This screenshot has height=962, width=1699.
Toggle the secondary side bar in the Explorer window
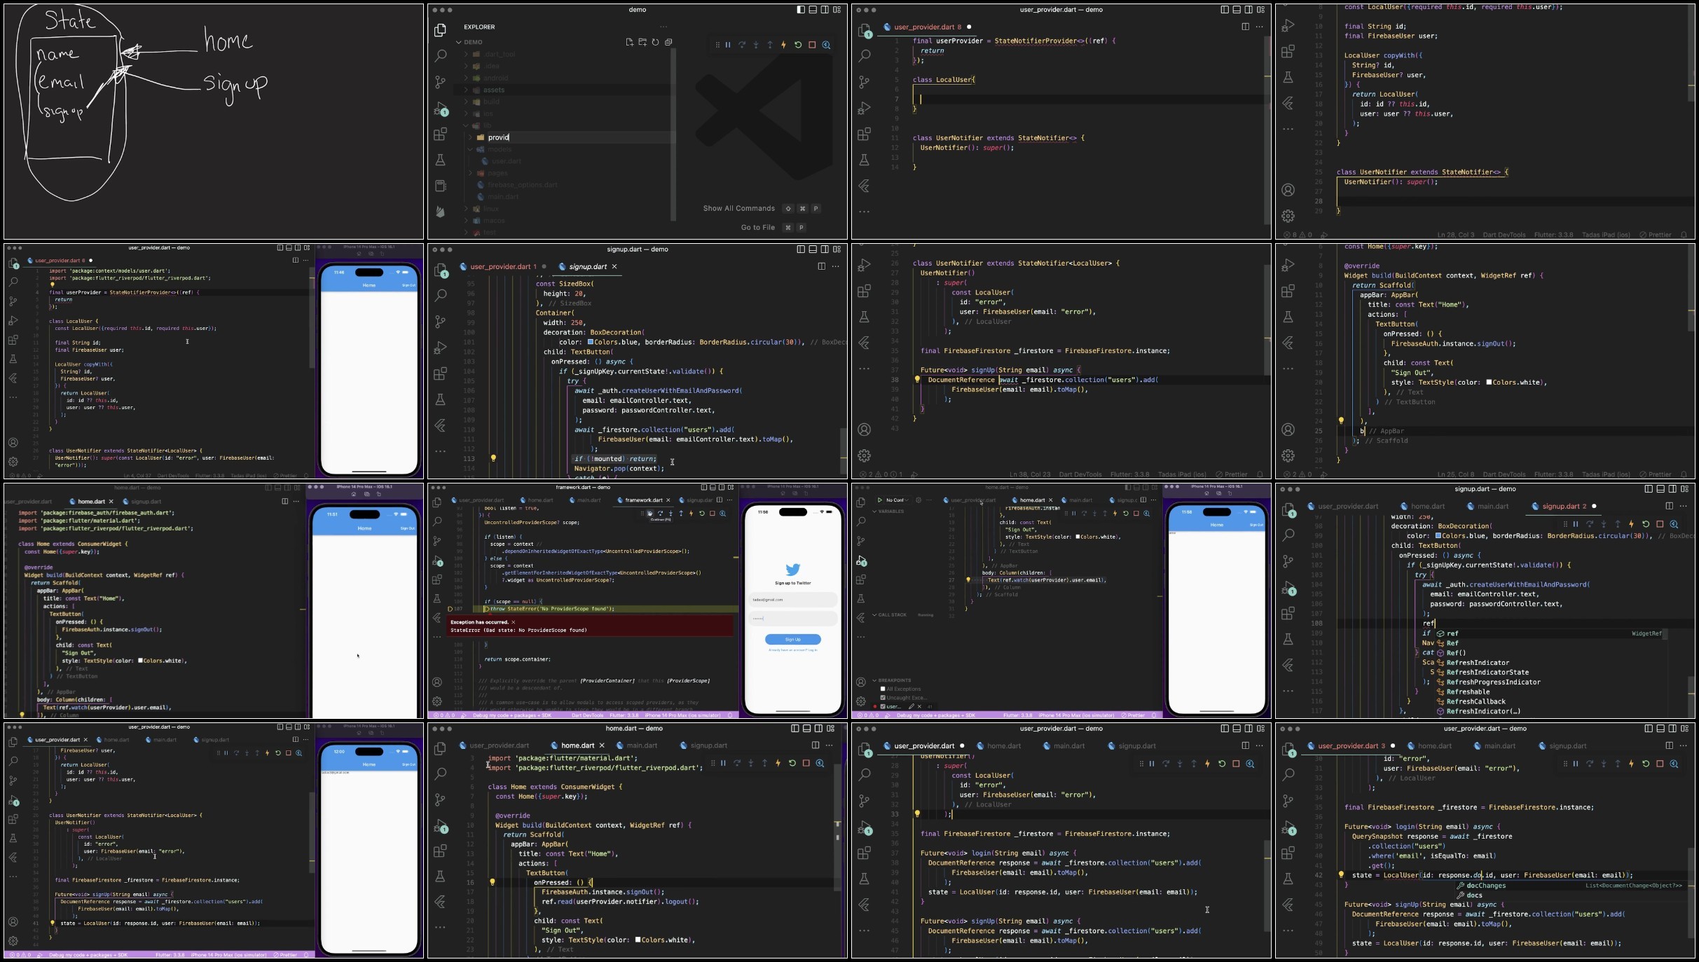(825, 10)
